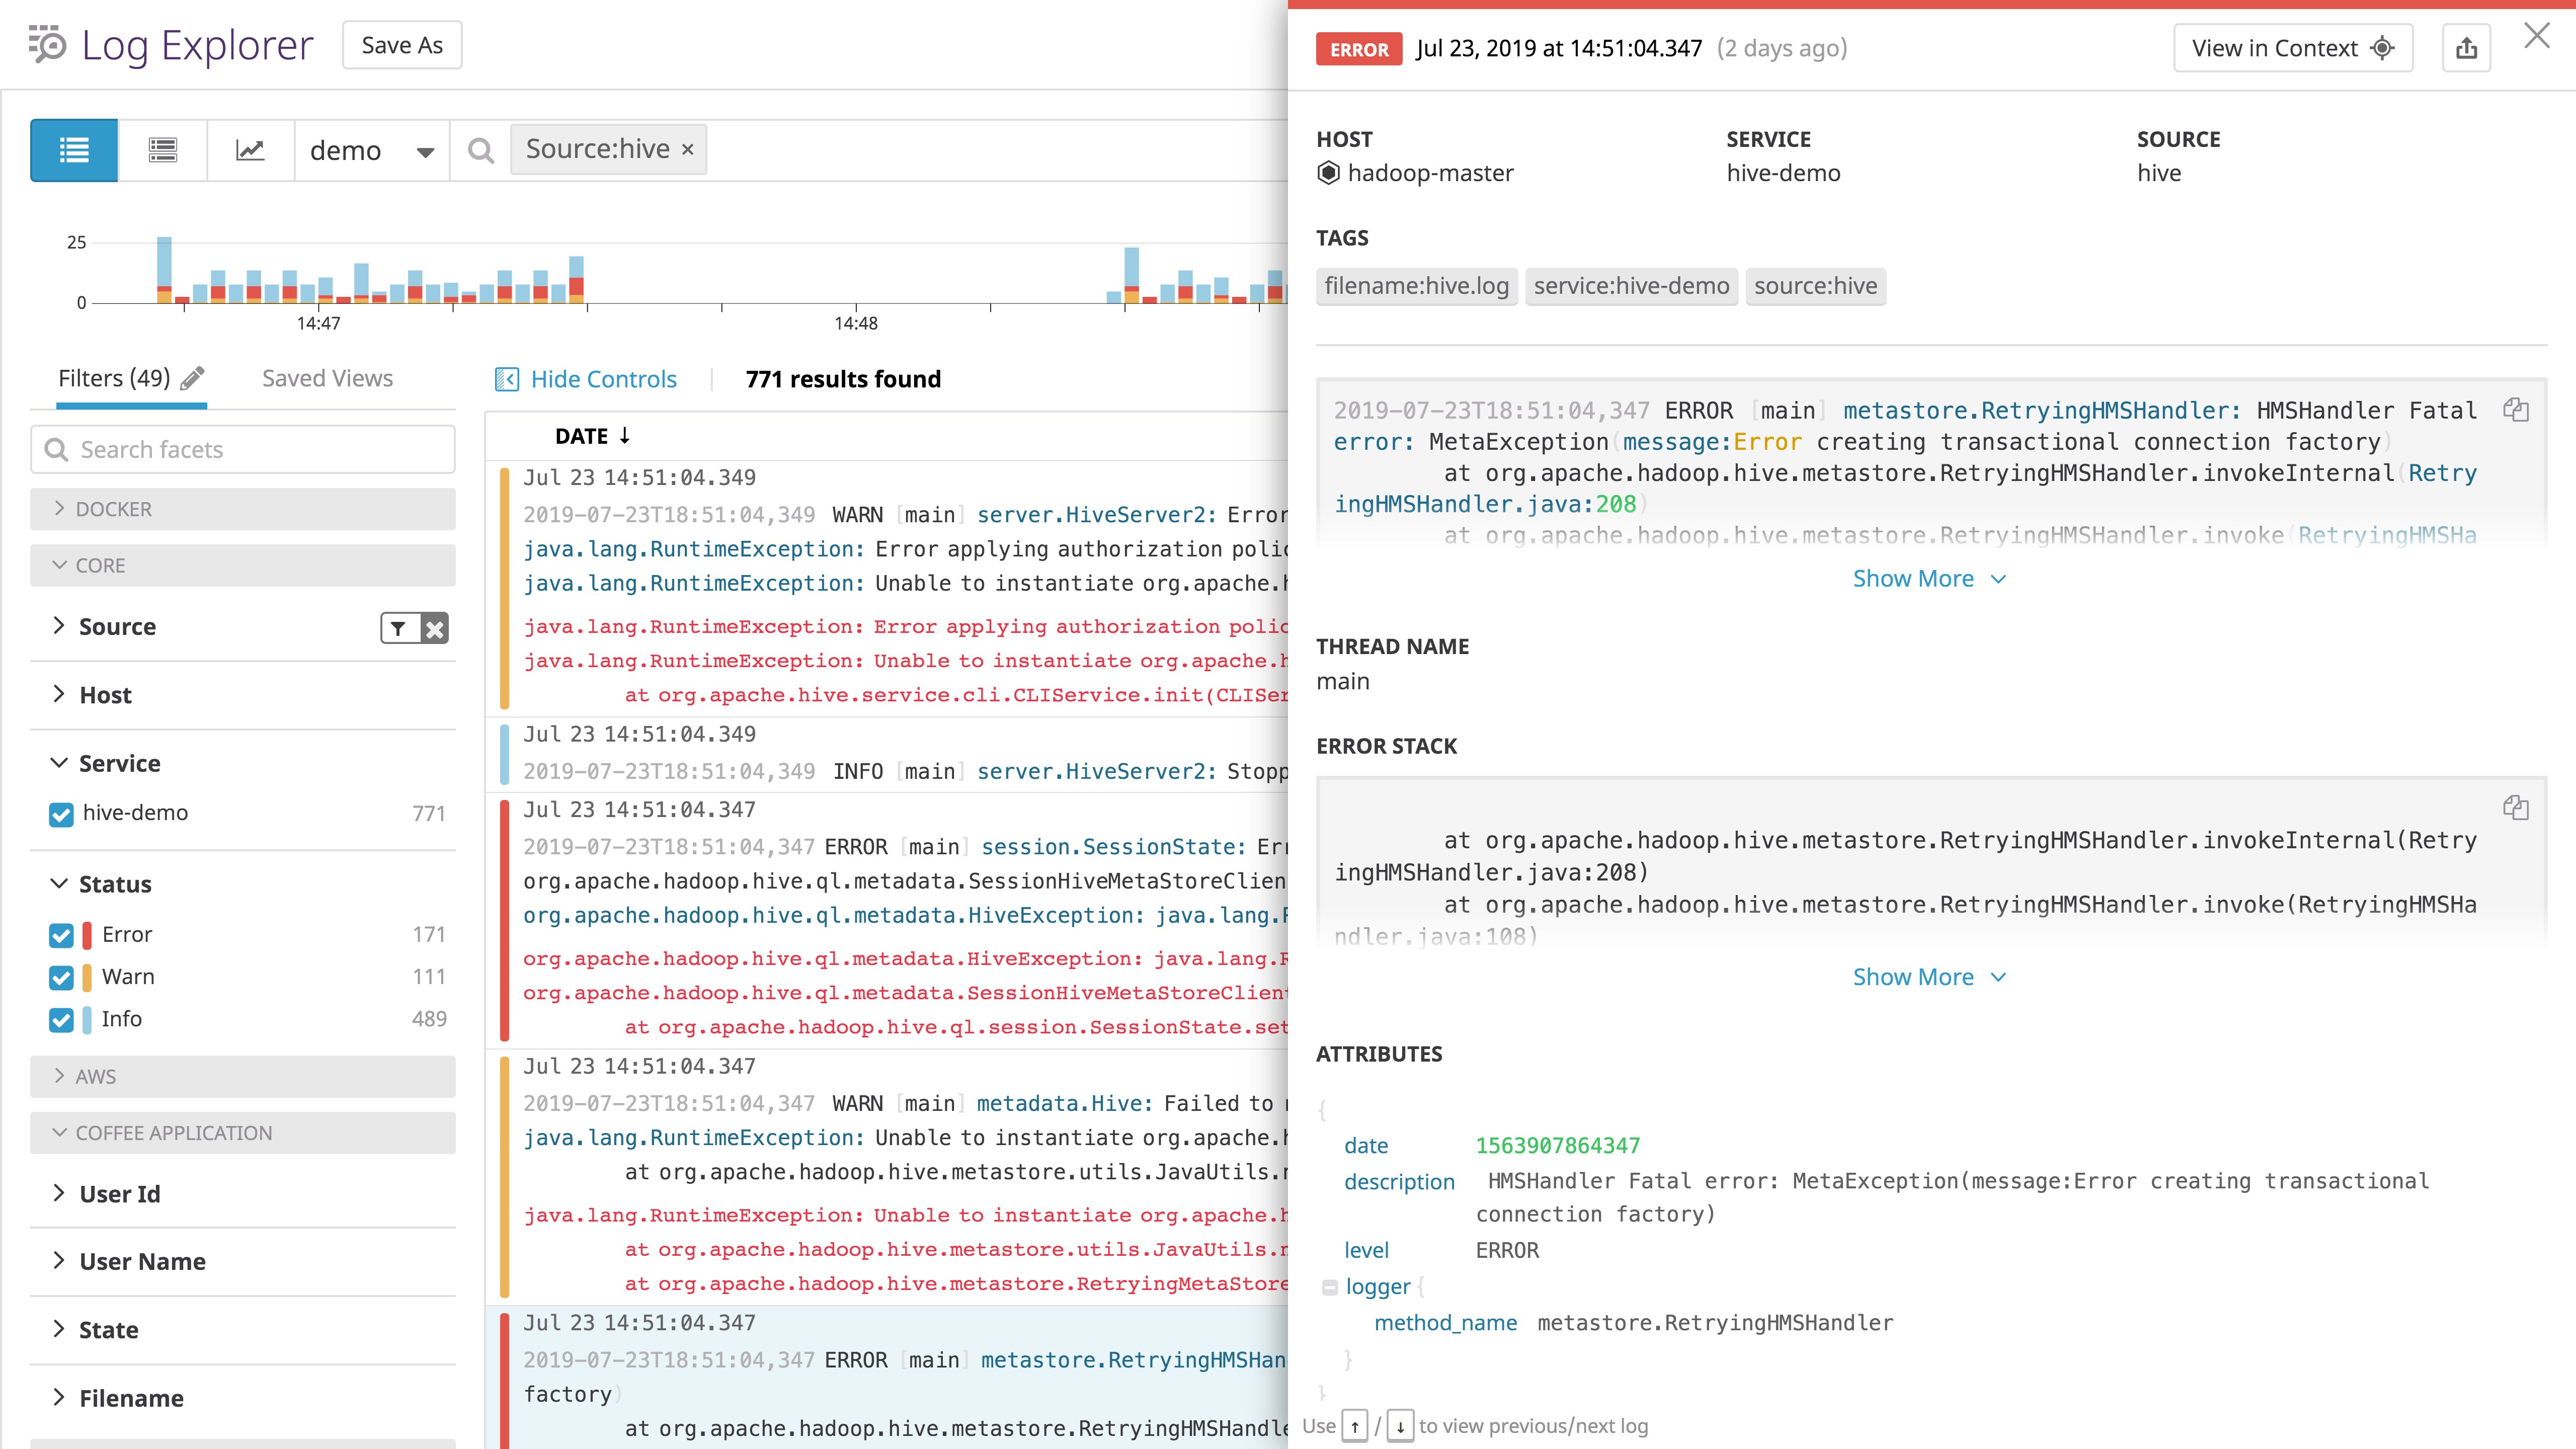Select the compact table view icon
The image size is (2576, 1449).
(162, 150)
